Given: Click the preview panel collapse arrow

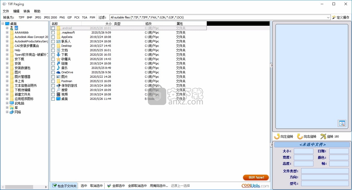Looking at the screenshot, I should coord(271,65).
